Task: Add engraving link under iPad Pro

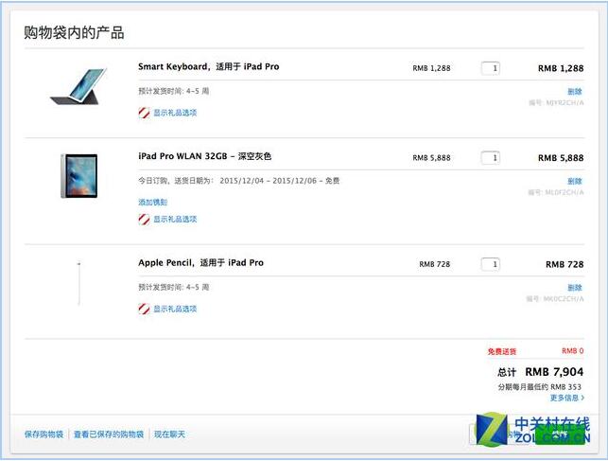Action: coord(153,202)
